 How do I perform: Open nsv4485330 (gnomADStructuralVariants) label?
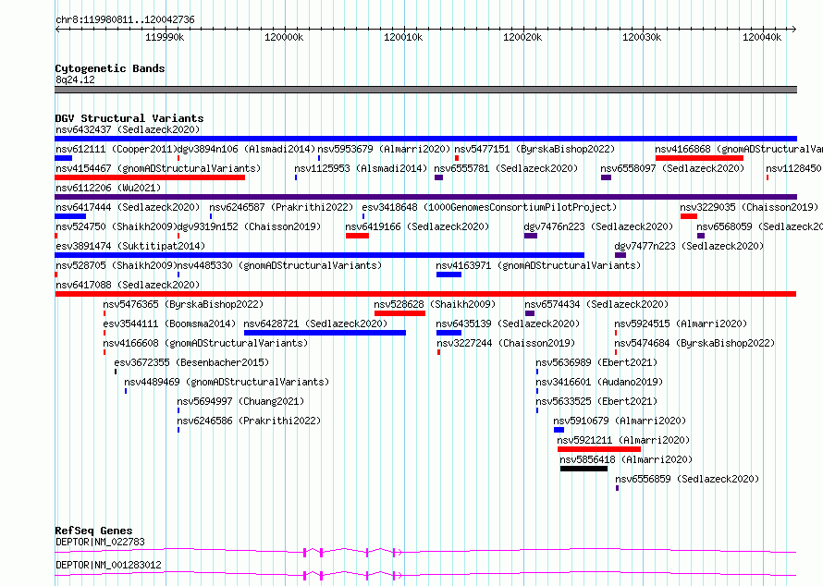[x=280, y=265]
